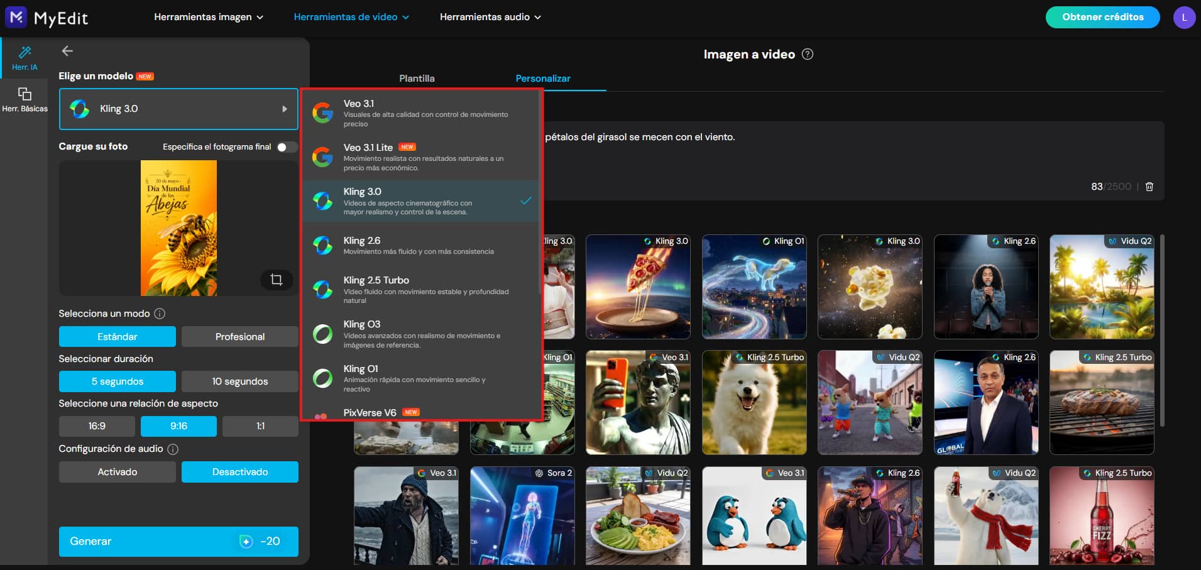This screenshot has height=570, width=1201.
Task: Go back with the left arrow icon
Action: (67, 51)
